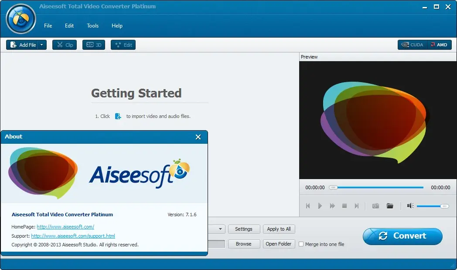Click the Copyright 2008-2013 Aiseesoft Studio text

click(x=75, y=245)
